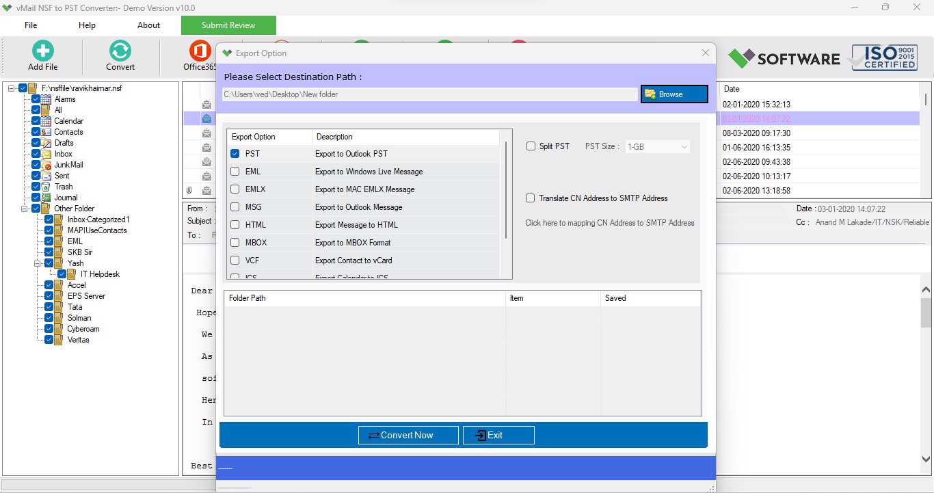The image size is (934, 493).
Task: Open the Help menu
Action: tap(87, 25)
